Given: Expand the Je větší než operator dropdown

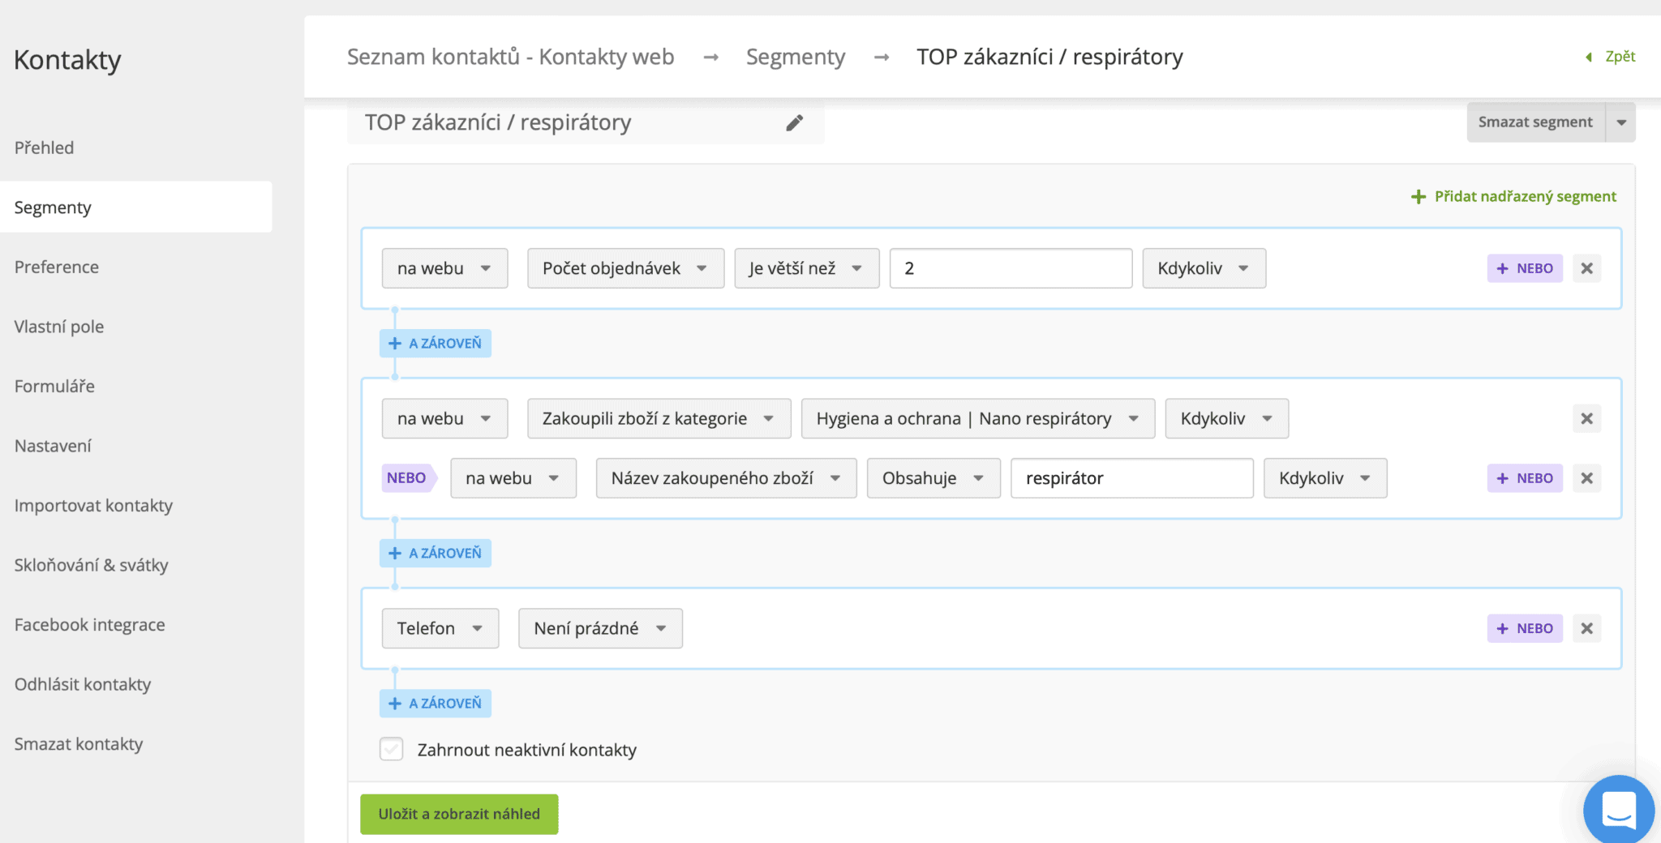Looking at the screenshot, I should coord(806,268).
